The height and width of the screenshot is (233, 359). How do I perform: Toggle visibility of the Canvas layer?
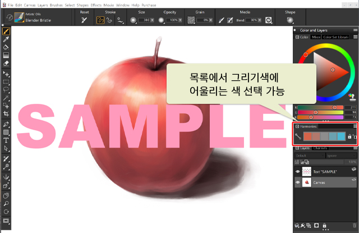point(297,182)
